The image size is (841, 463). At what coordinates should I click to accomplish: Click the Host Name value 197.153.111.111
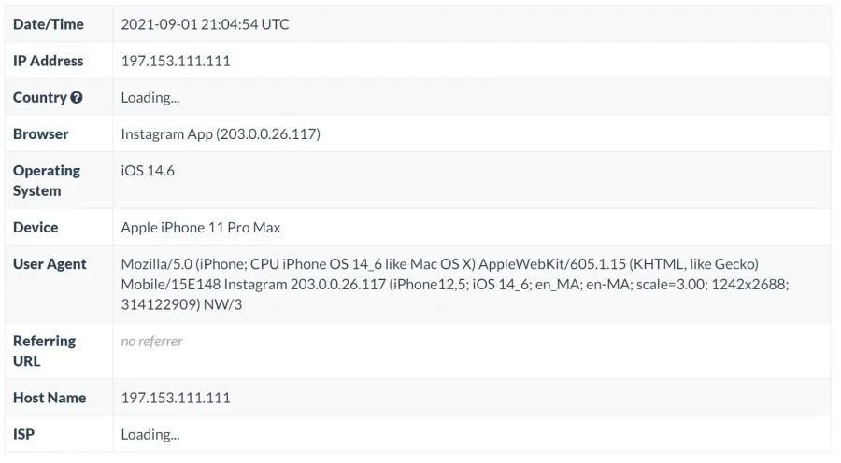(x=176, y=398)
